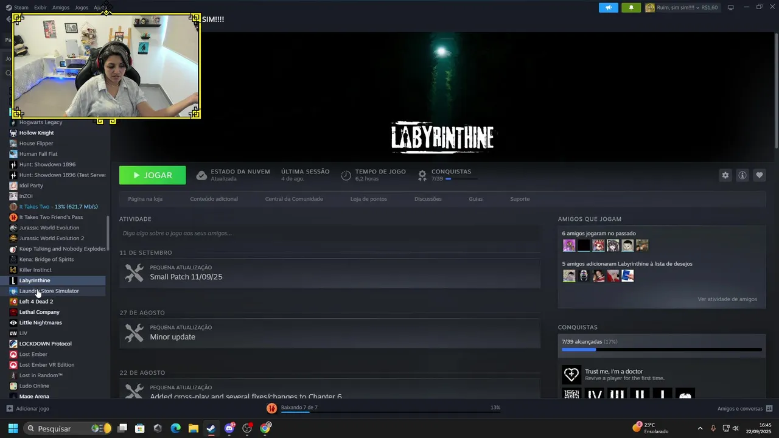
Task: Open the Jogos menu
Action: 82,8
